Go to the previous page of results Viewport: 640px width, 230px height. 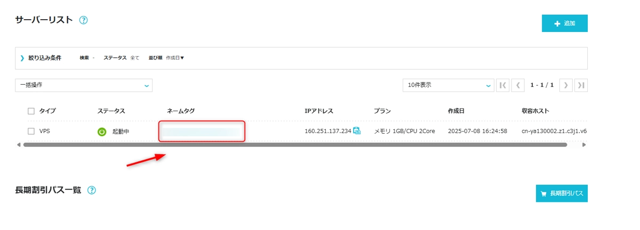coord(518,85)
